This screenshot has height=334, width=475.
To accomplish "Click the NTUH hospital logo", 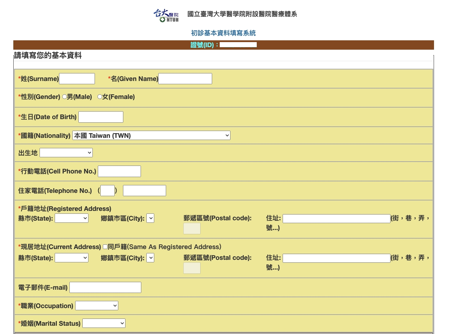I will click(x=166, y=15).
